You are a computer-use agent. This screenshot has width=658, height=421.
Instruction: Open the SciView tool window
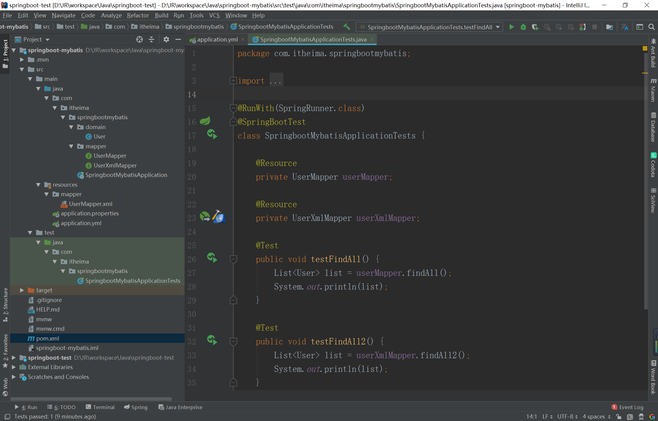point(653,200)
